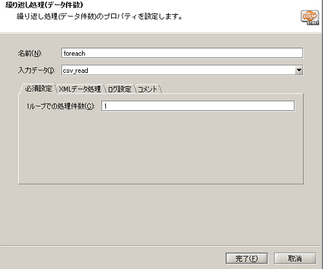Click empty area inside 必須設定 tab panel
The width and height of the screenshot is (323, 269).
pyautogui.click(x=161, y=148)
